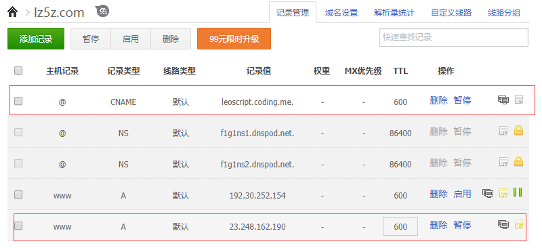Open yellow note icon for the 23.248.162.190 record
The image size is (542, 248).
point(519,224)
